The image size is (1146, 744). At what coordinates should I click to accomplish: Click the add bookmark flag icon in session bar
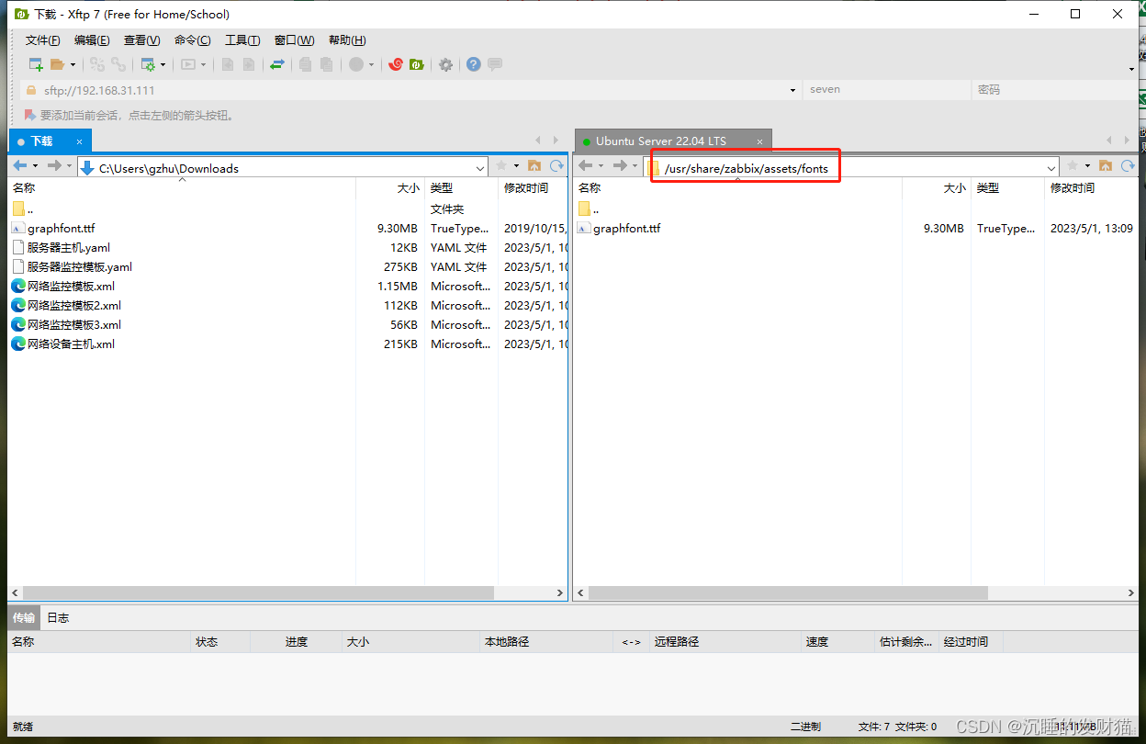30,115
